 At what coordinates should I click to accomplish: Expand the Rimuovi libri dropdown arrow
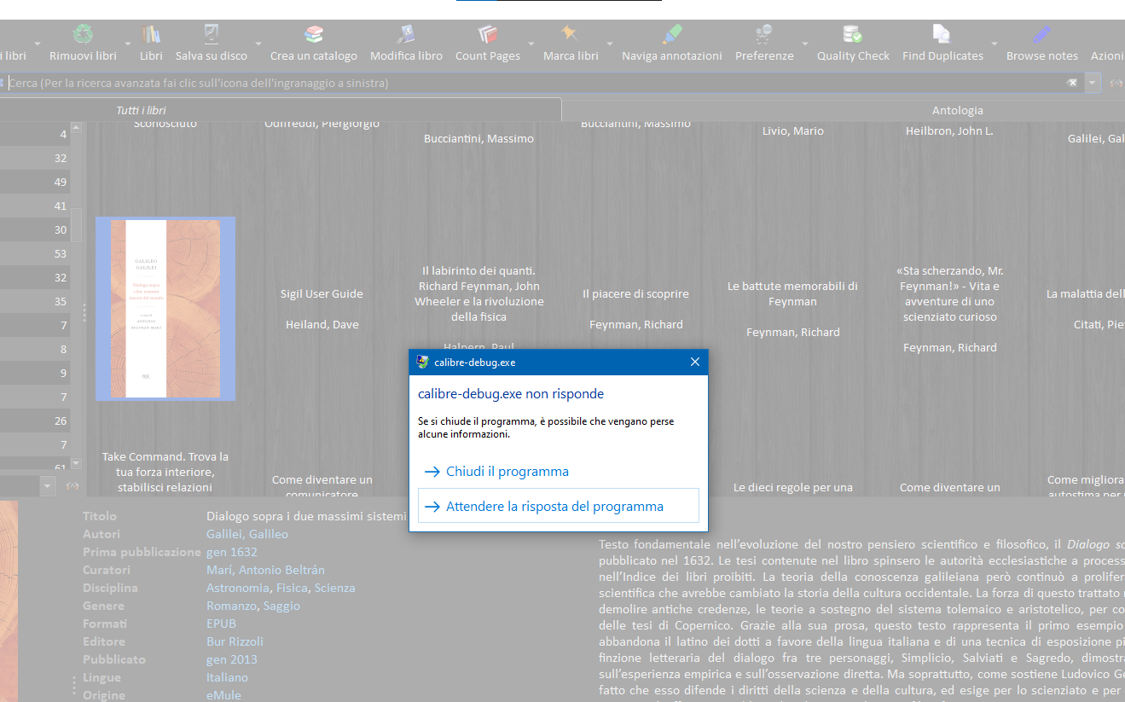click(x=128, y=43)
